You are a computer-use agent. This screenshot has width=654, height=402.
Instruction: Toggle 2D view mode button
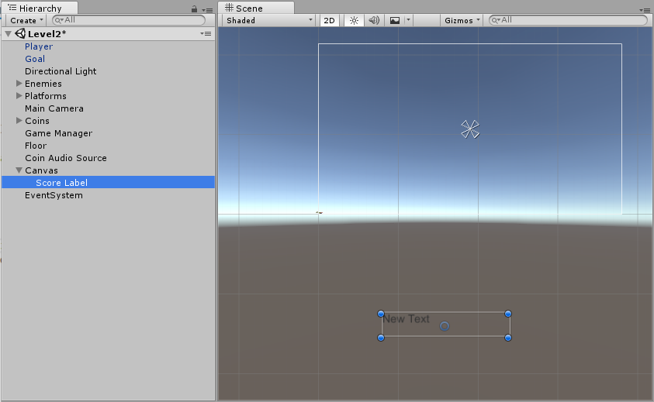[330, 20]
